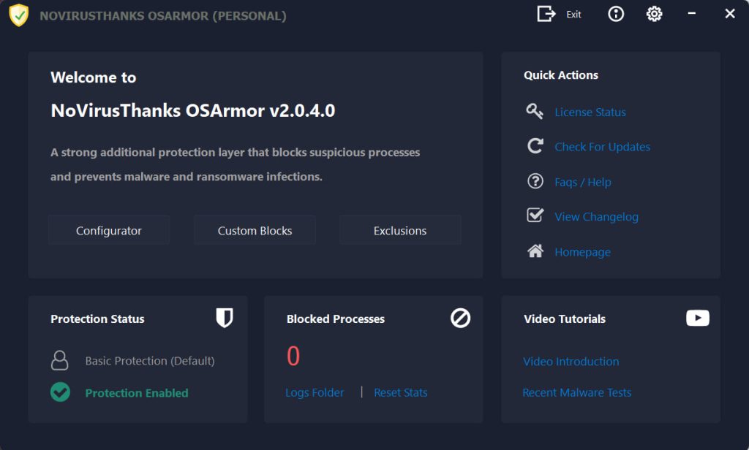Click the Blocked Processes heading
The image size is (749, 450).
tap(335, 319)
